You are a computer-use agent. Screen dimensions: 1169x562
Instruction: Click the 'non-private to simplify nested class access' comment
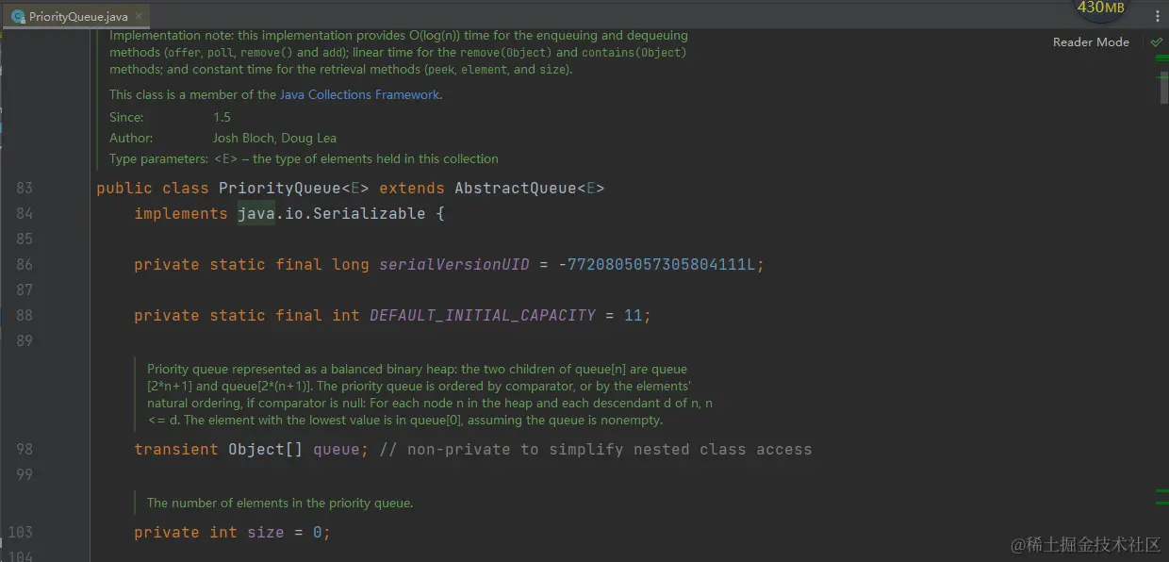coord(596,450)
